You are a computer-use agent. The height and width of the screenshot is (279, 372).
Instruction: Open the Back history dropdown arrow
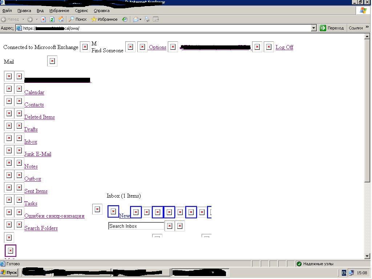tap(23, 20)
